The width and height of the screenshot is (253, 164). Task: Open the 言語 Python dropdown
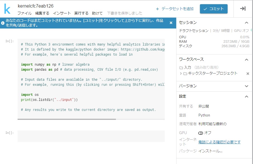[x=204, y=115]
